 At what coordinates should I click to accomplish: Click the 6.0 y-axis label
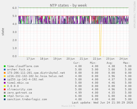[x=15, y=8]
